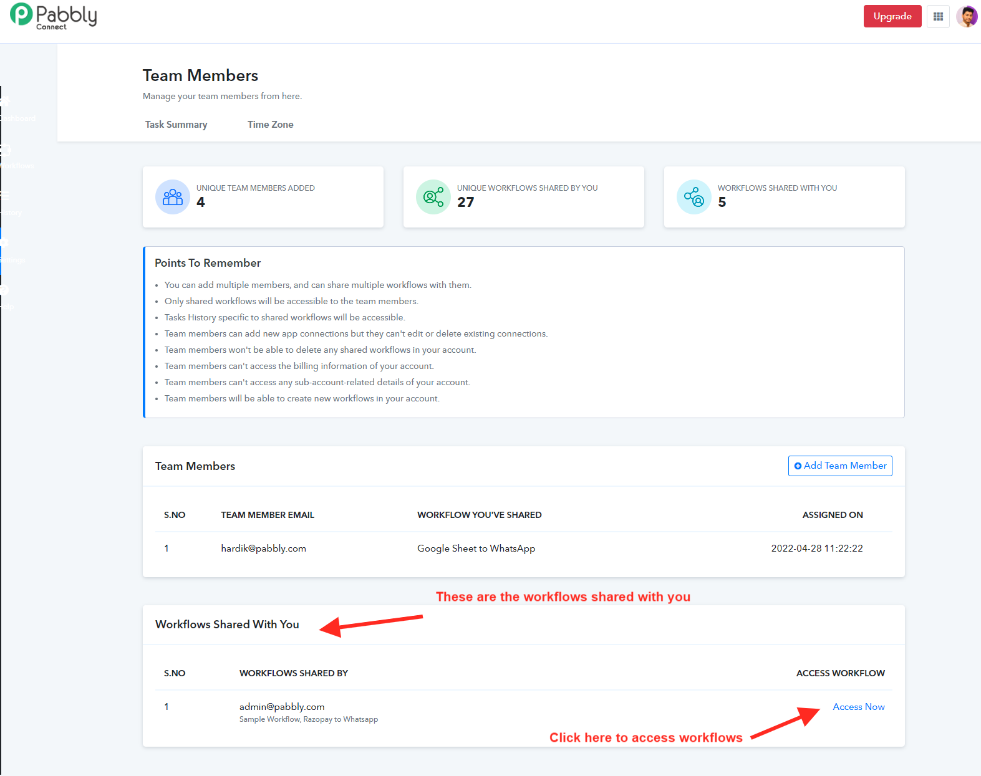Image resolution: width=981 pixels, height=776 pixels.
Task: Click the count 4 of team members added
Action: pyautogui.click(x=201, y=202)
